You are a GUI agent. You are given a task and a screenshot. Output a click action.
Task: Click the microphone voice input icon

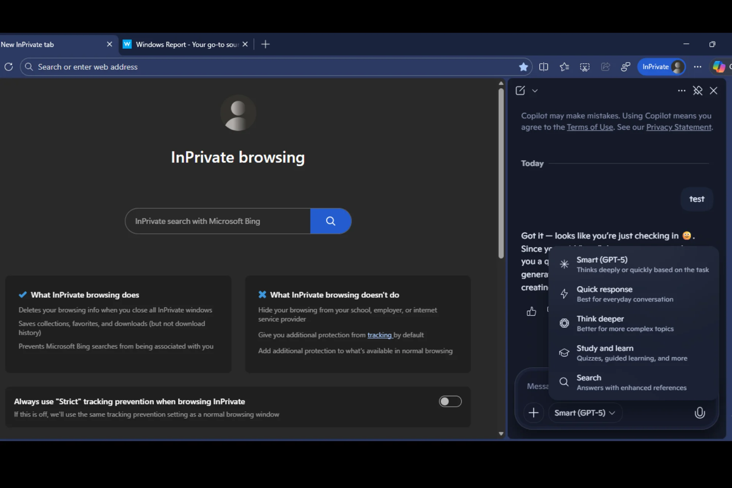pos(700,413)
